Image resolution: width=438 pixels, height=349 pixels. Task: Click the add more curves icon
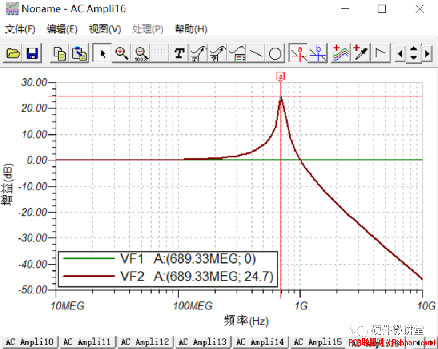(341, 53)
